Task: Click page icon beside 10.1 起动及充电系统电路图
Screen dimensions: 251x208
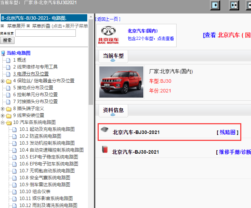Action: (x=15, y=129)
